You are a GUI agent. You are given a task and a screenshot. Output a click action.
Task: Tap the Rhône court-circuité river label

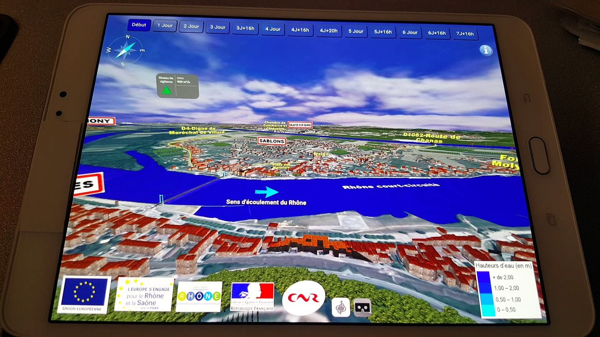391,186
